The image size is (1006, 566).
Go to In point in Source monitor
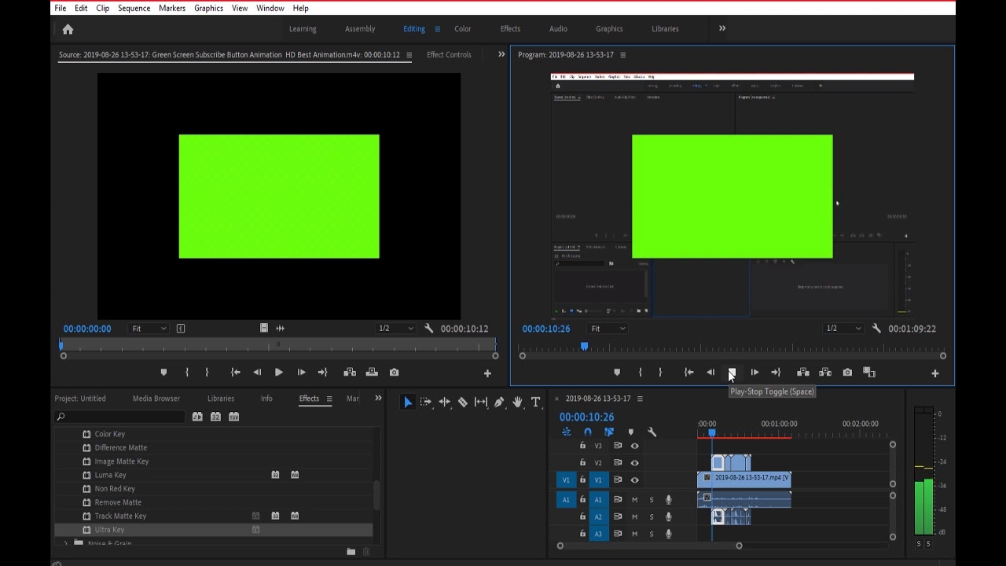click(x=235, y=372)
